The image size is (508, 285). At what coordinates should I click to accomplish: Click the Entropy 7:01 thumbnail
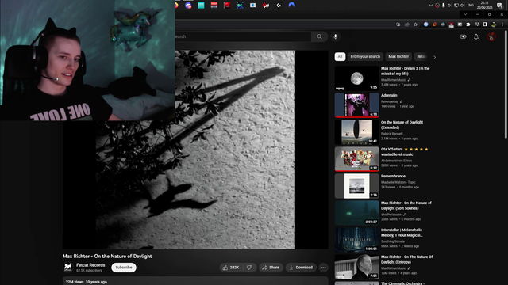[x=356, y=267]
